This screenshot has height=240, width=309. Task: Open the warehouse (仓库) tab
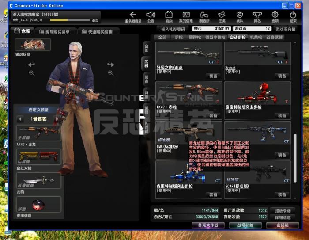[23, 31]
